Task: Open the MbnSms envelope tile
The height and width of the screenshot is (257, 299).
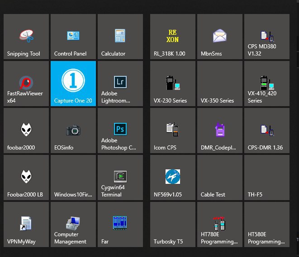Action: [220, 37]
